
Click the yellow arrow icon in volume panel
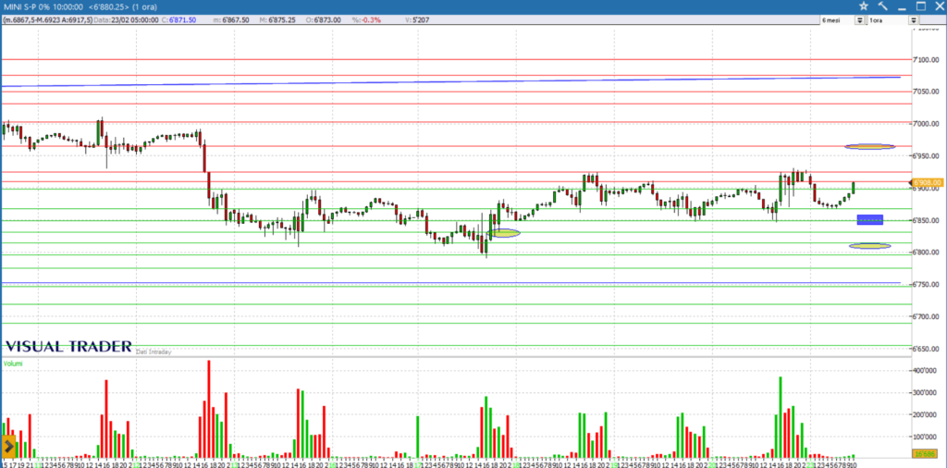(x=9, y=446)
